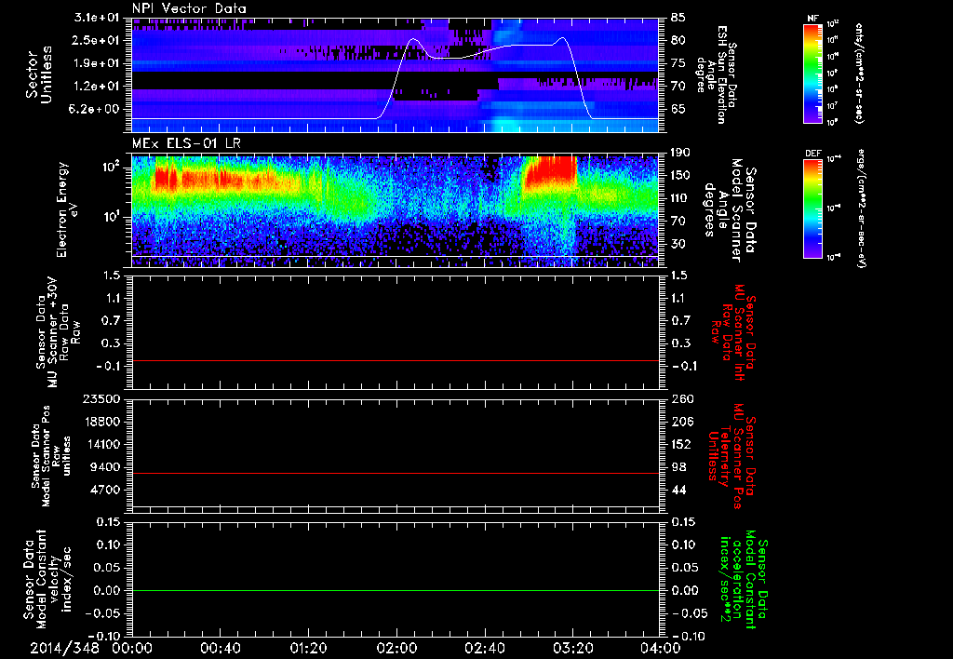953x659 pixels.
Task: Click the "80" sun elevation tick label
Action: click(678, 40)
